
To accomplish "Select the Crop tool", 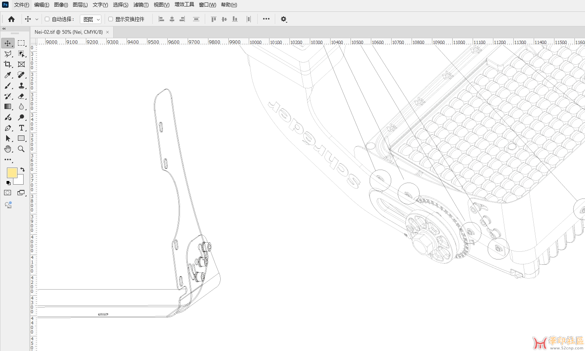I will coord(8,64).
